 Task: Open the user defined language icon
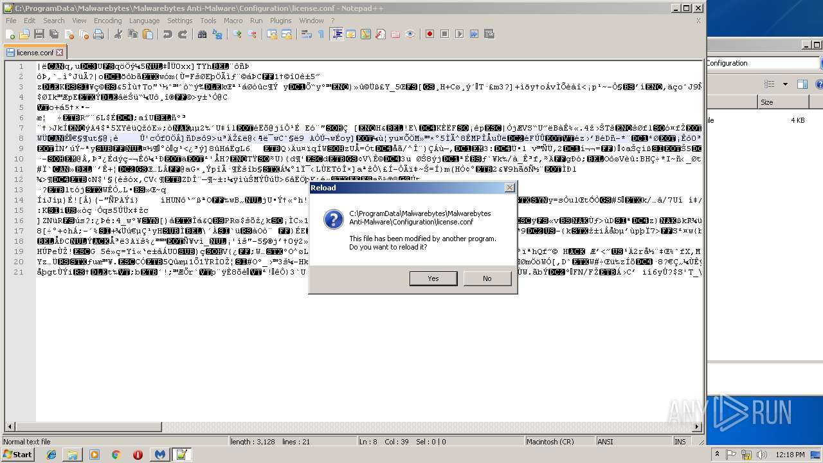coord(351,34)
